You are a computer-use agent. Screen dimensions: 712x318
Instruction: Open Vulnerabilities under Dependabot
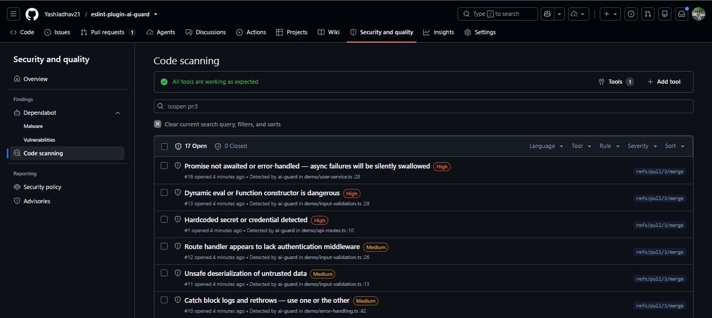click(x=40, y=140)
